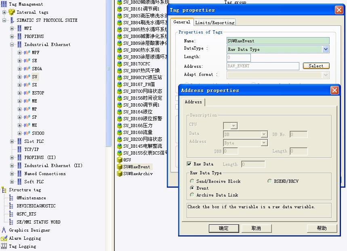The width and height of the screenshot is (347, 251).
Task: Open the Address Byte dropdown
Action: 264,143
